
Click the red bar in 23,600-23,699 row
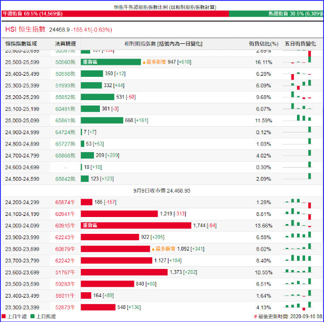point(124,272)
